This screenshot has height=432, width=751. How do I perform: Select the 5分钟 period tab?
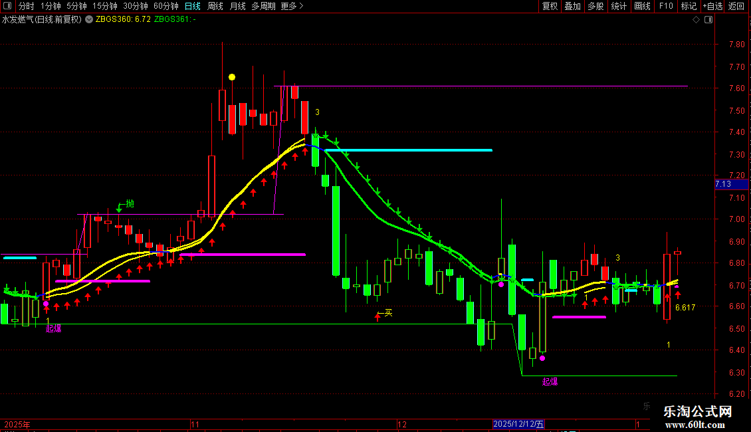pyautogui.click(x=76, y=6)
